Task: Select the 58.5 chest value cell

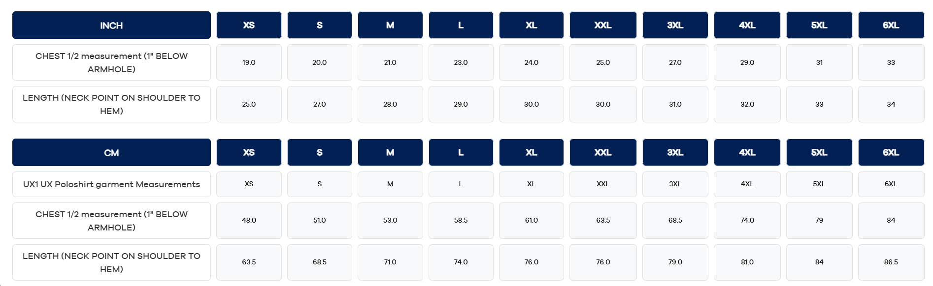Action: 461,221
